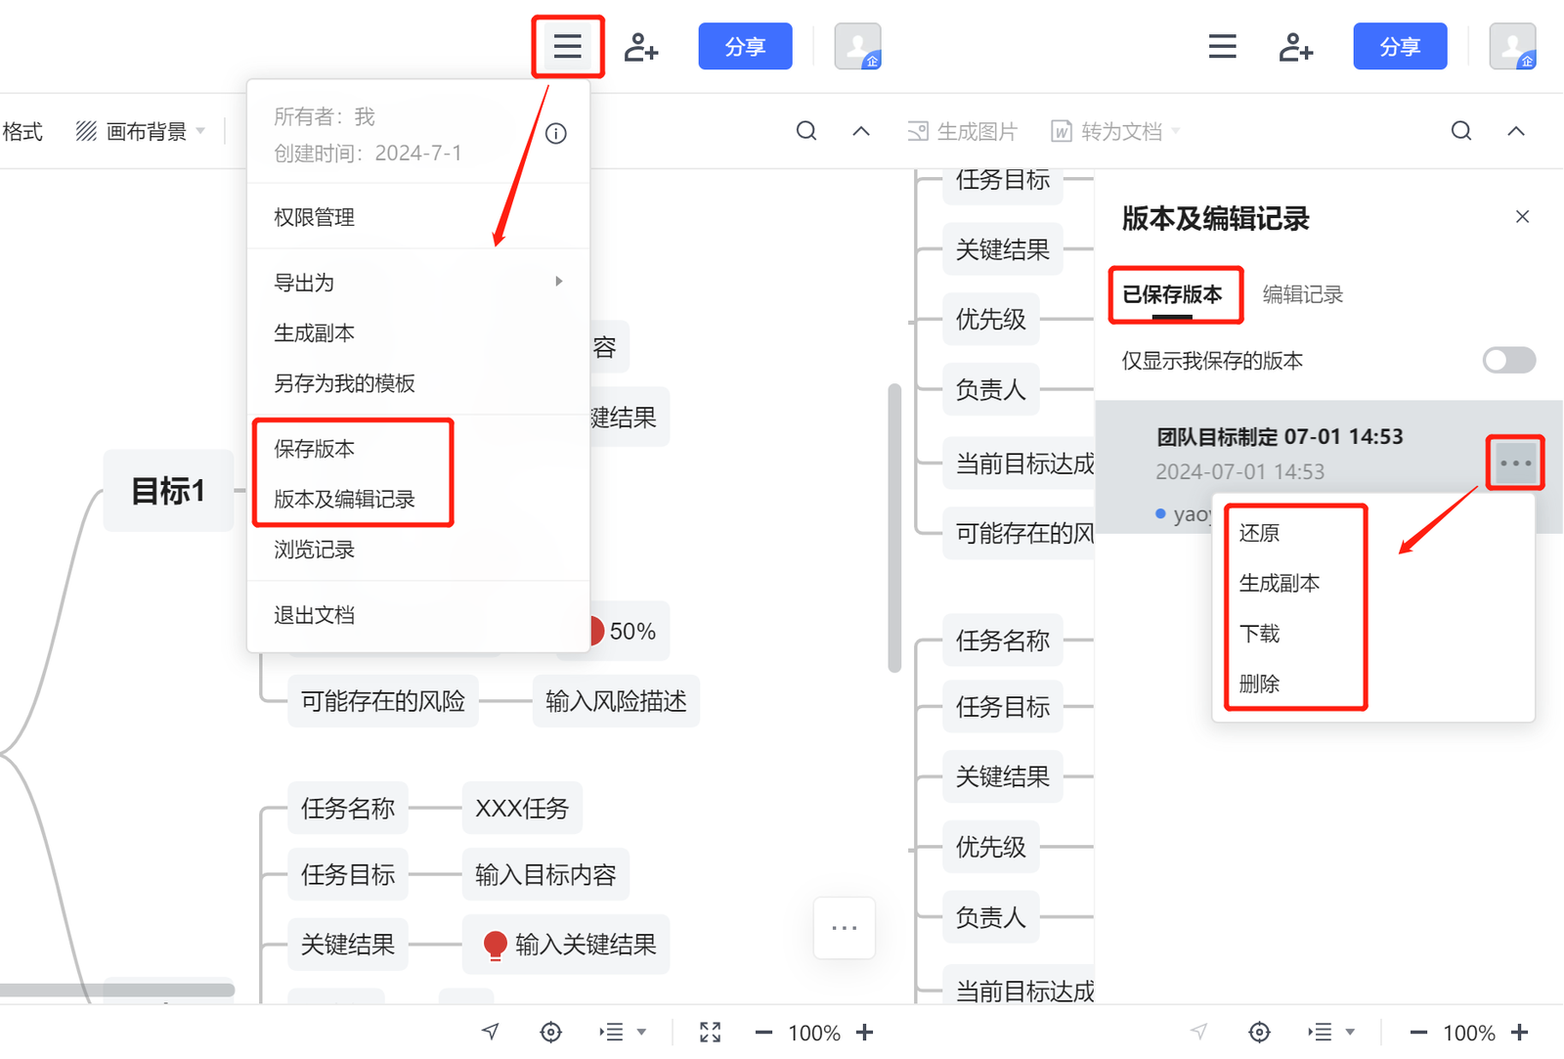The width and height of the screenshot is (1564, 1059).
Task: Click the 分享 button above the version history panel
Action: click(x=1400, y=46)
